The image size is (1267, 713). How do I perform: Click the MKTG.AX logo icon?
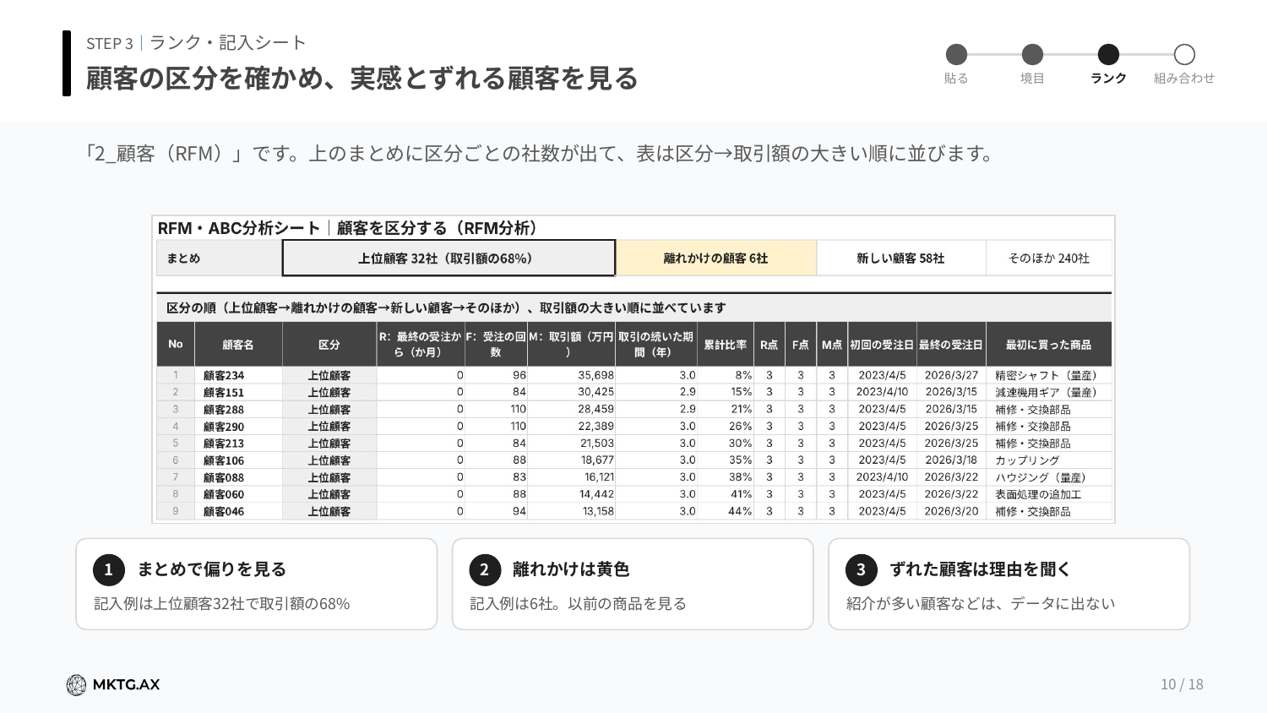tap(76, 685)
